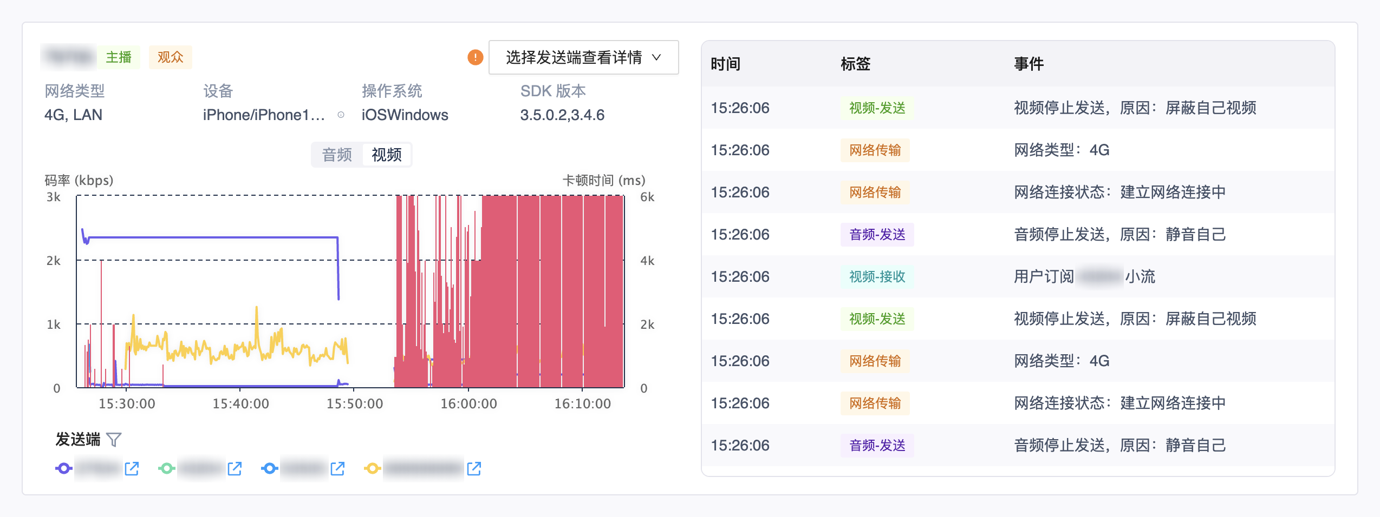
Task: Click the 15:40:00 time axis label
Action: point(240,403)
